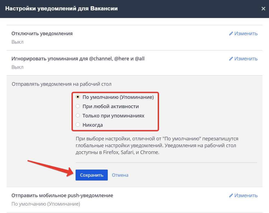
Task: Click the X to close the settings dialog
Action: click(x=263, y=8)
